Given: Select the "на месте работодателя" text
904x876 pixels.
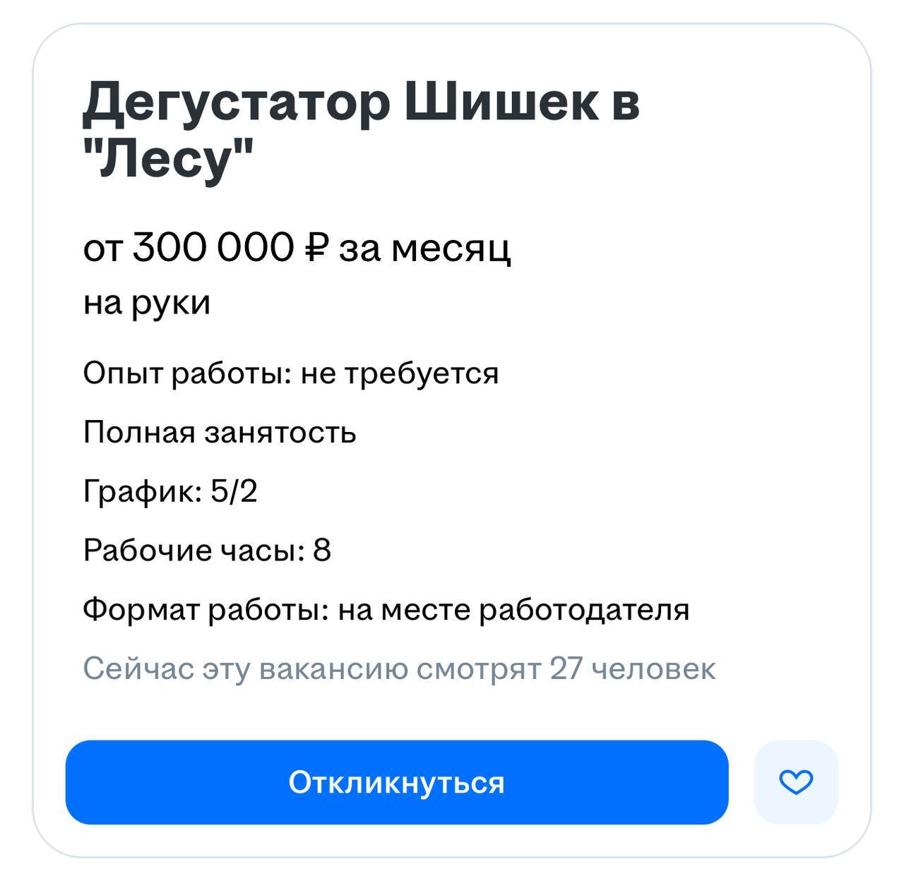Looking at the screenshot, I should [513, 610].
